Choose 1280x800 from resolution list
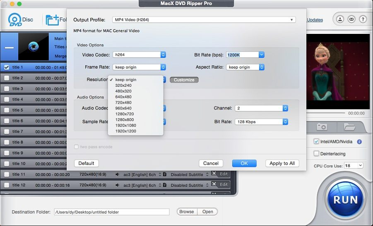373x226 pixels. coord(136,120)
